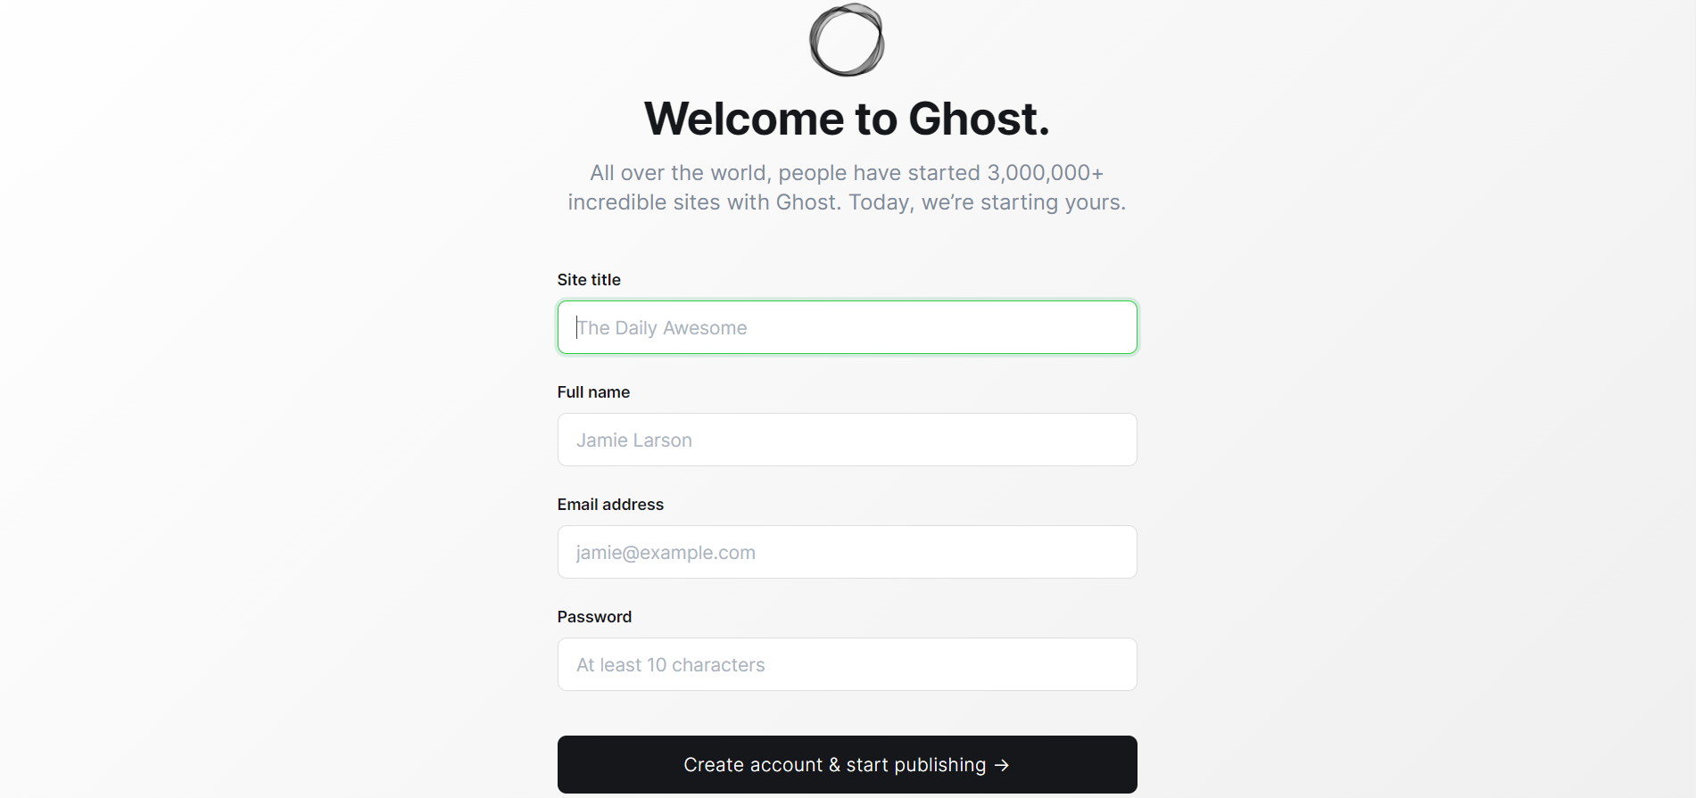This screenshot has height=798, width=1696.
Task: Click the Ghost circular logo
Action: point(847,40)
